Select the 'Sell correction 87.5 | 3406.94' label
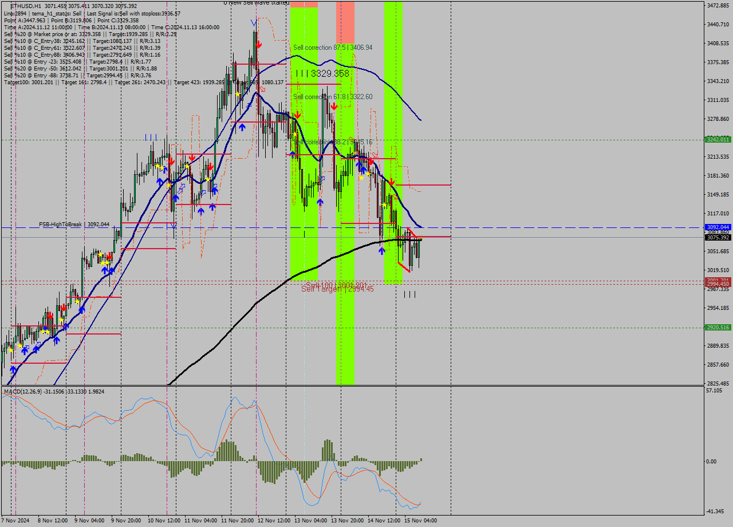Screen dimensions: 733x527 pyautogui.click(x=333, y=48)
